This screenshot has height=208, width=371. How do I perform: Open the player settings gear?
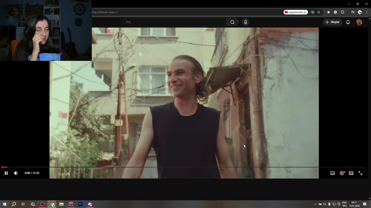[342, 173]
